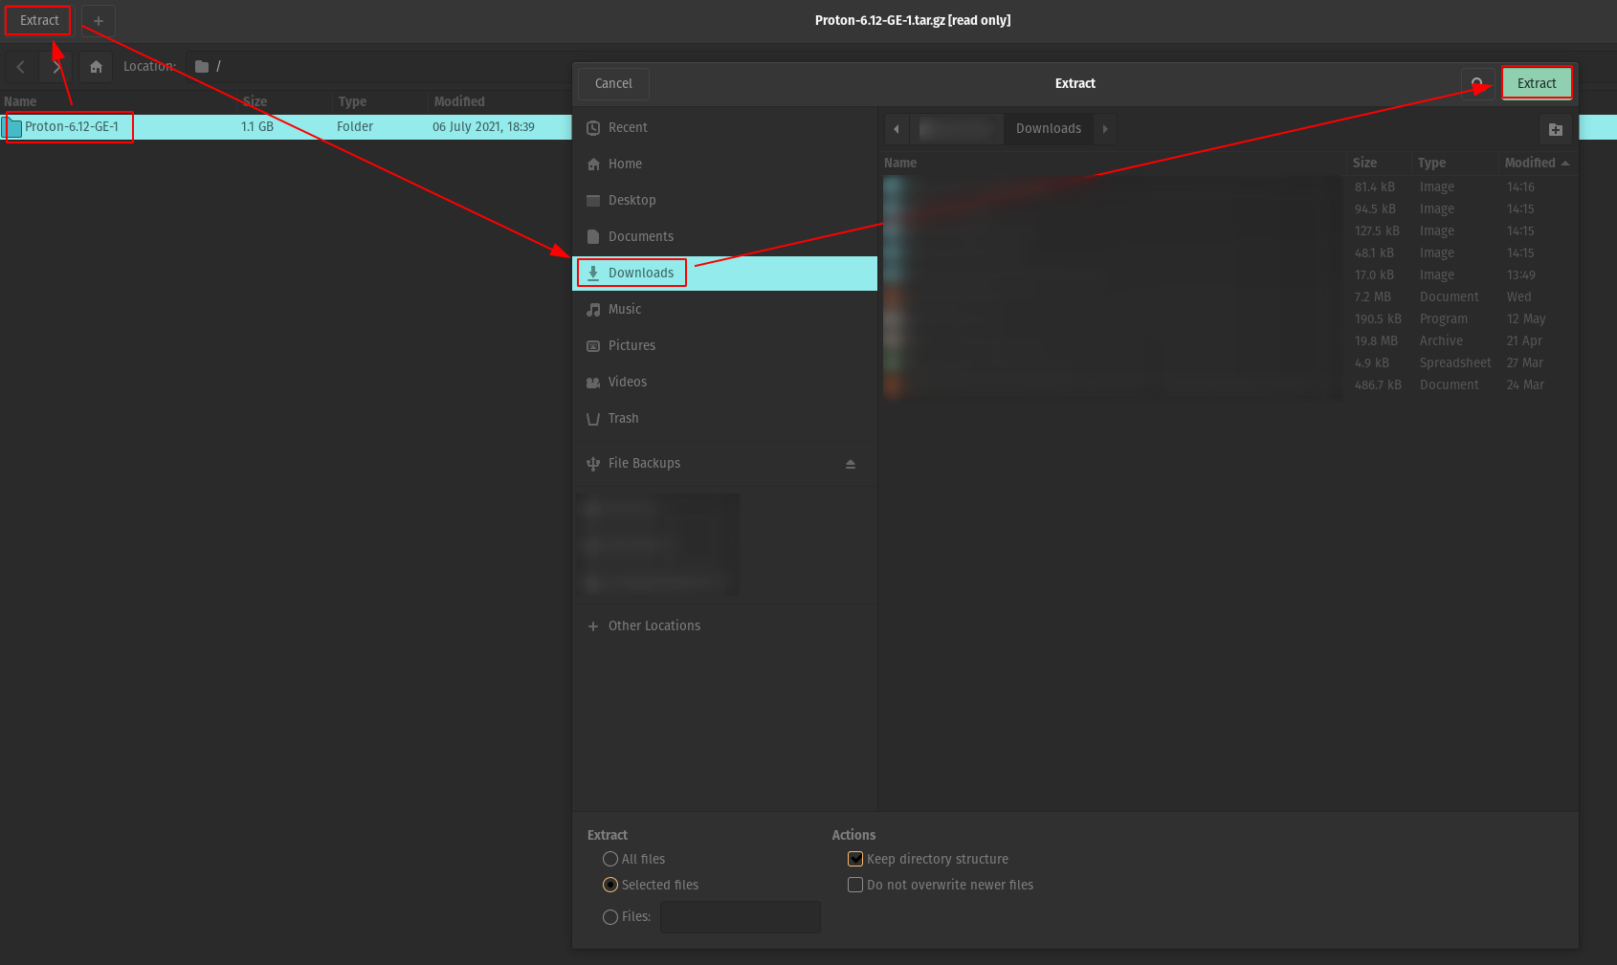Open Pictures in the dialog sidebar
Viewport: 1617px width, 965px height.
coord(724,345)
